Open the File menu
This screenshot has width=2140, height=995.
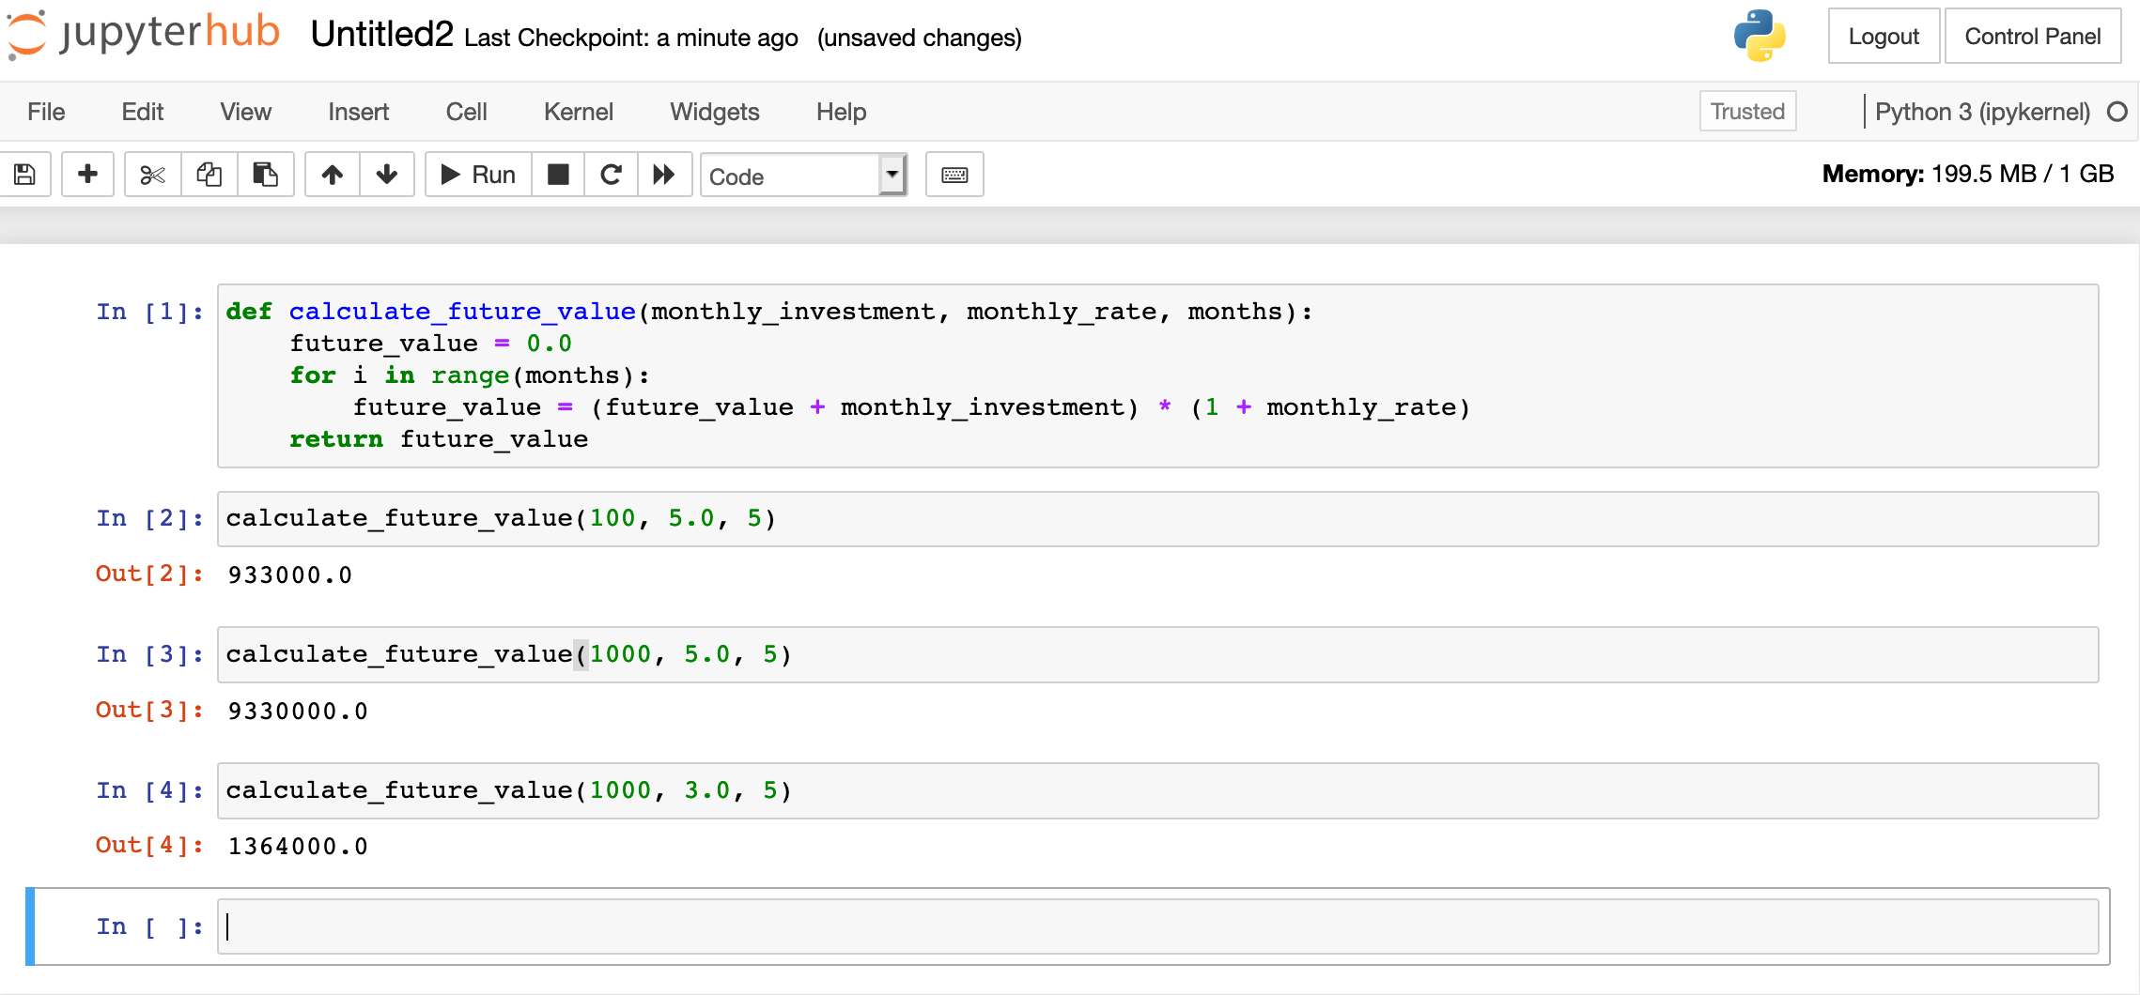46,112
